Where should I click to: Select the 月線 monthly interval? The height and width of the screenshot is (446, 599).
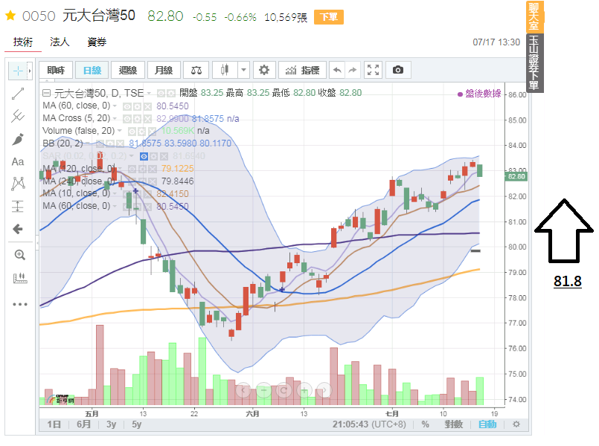tap(164, 70)
